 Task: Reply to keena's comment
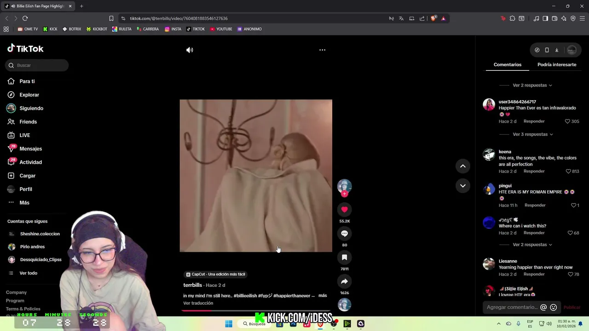534,171
